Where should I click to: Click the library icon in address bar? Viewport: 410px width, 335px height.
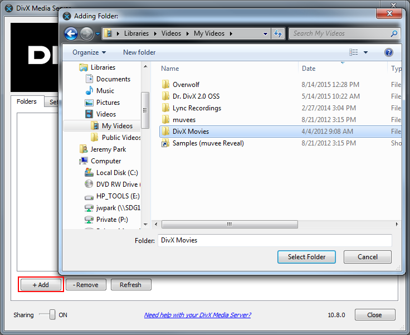click(x=108, y=33)
